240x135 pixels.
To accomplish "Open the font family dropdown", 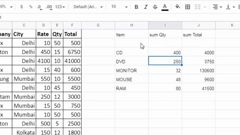I will pyautogui.click(x=88, y=7).
